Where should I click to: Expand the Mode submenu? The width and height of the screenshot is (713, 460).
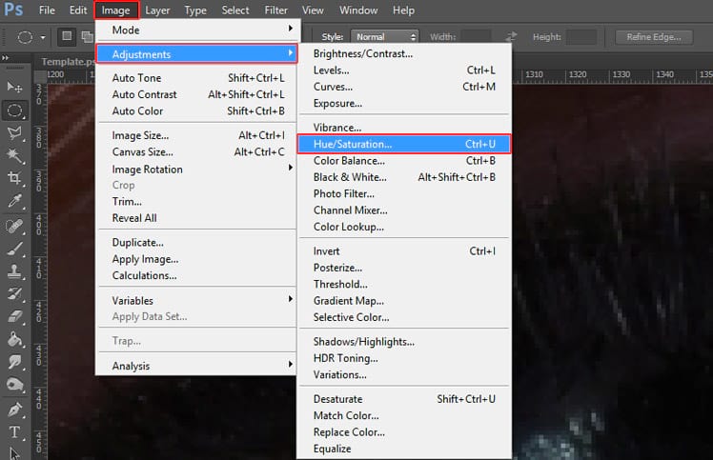[x=196, y=30]
